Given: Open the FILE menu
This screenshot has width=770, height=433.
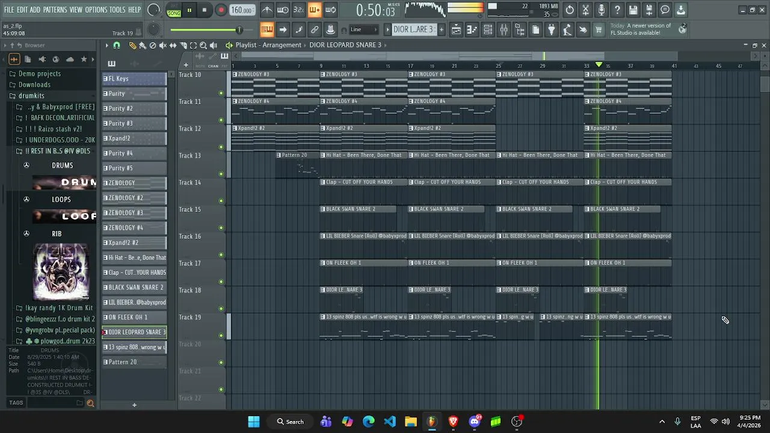Looking at the screenshot, I should [9, 10].
